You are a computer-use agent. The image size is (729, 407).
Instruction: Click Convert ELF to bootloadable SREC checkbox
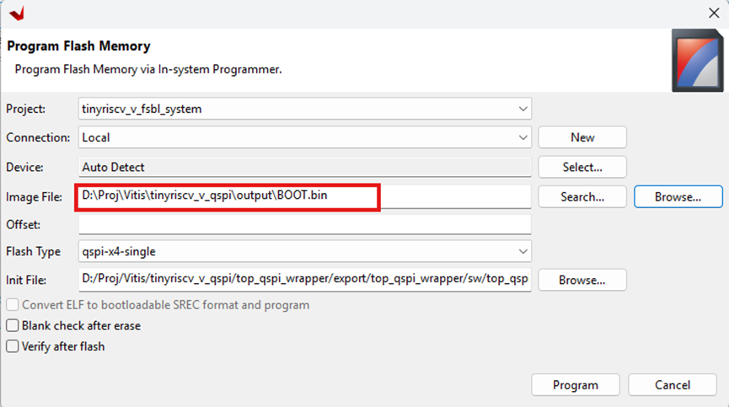click(13, 305)
